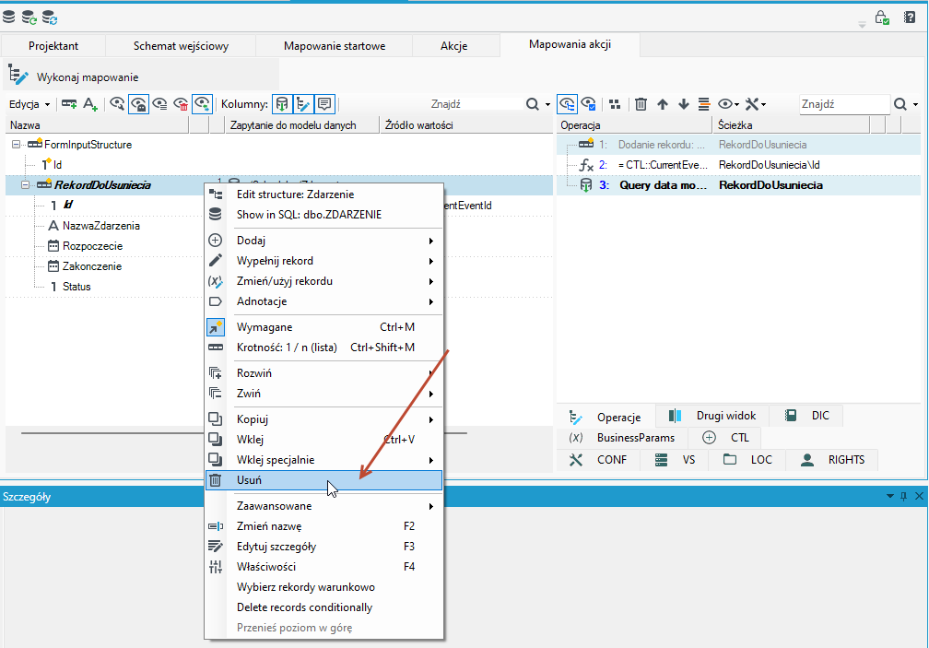929x648 pixels.
Task: Switch to the Akcje tab
Action: coord(453,45)
